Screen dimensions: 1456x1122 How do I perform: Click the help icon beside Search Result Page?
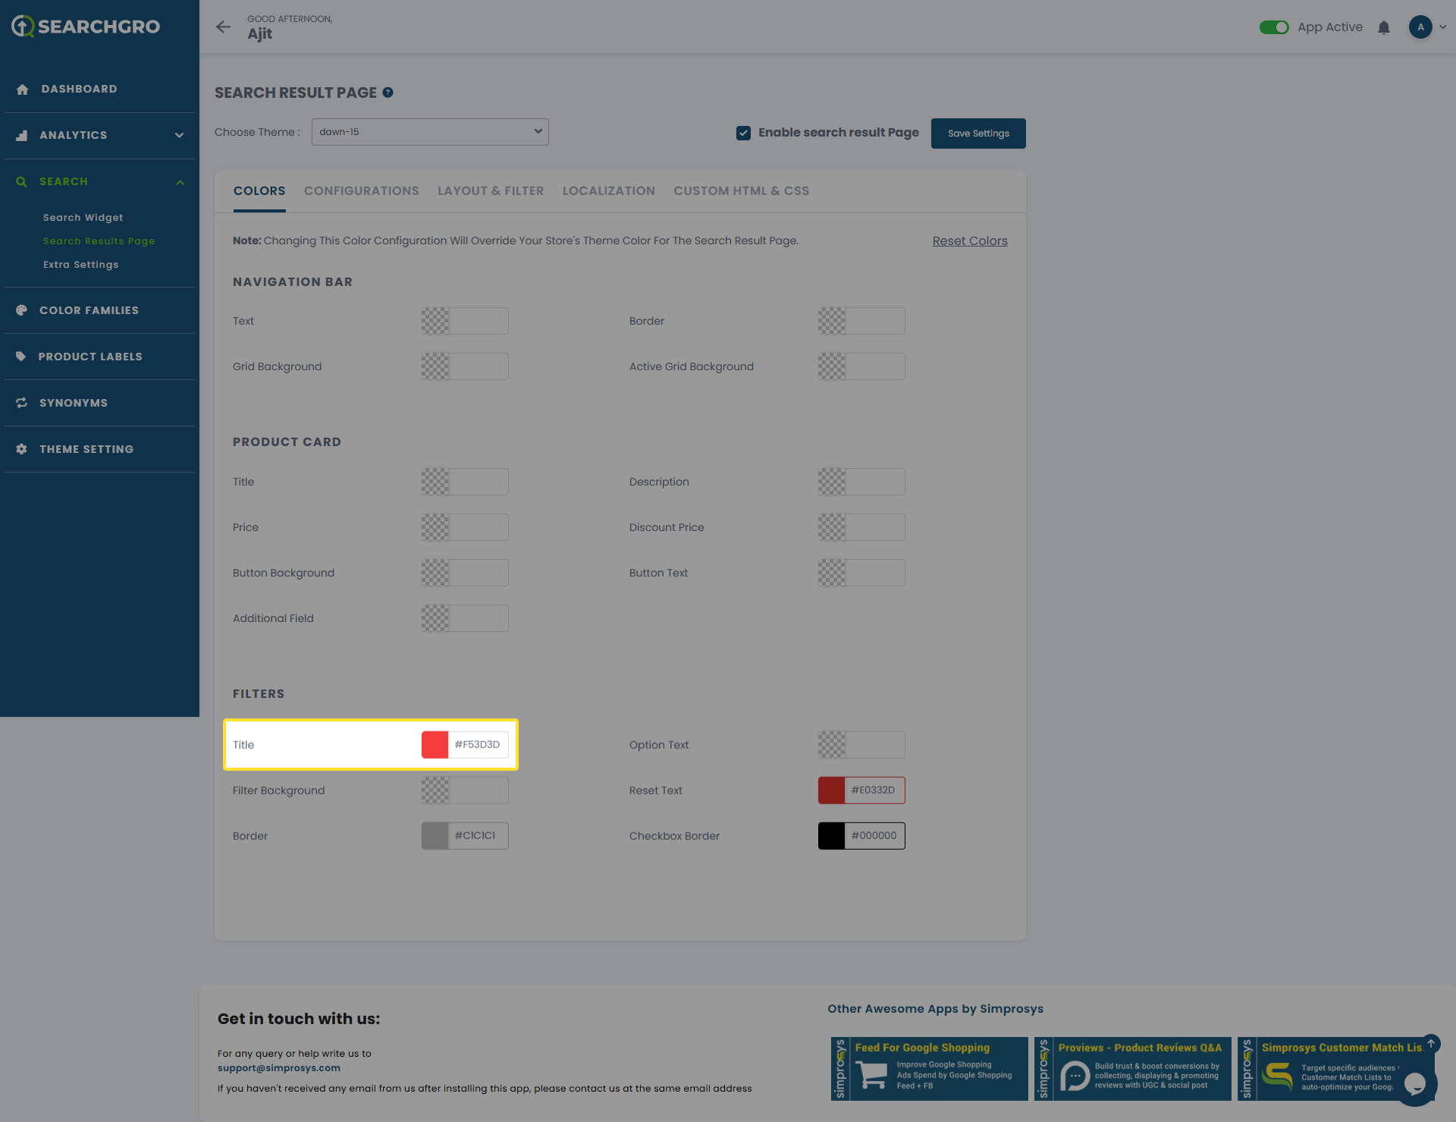tap(388, 93)
